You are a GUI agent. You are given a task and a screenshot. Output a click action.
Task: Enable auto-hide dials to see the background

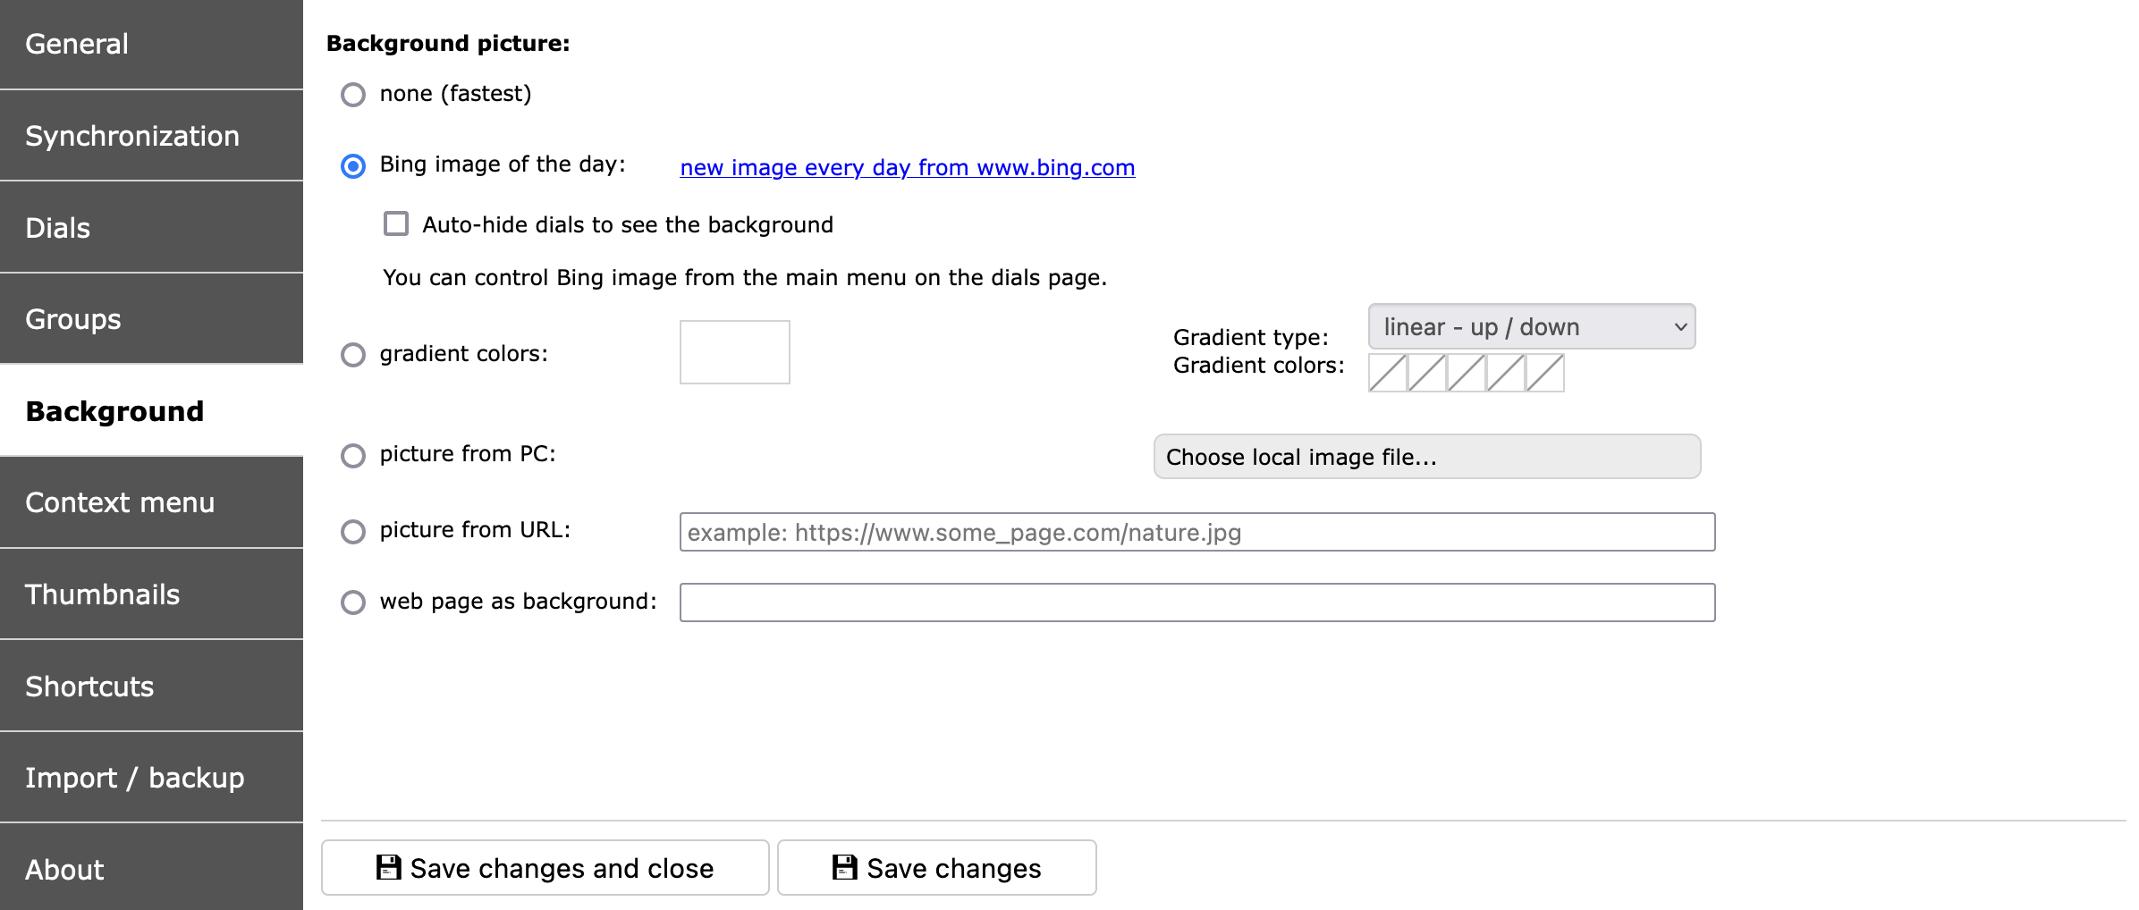click(x=394, y=223)
